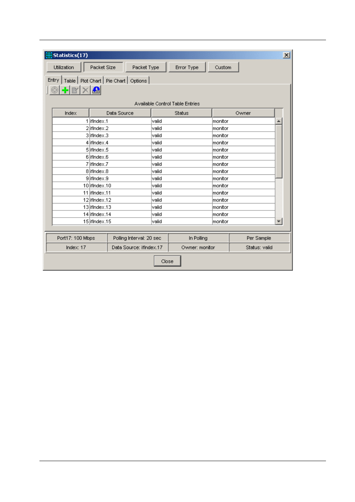
Task: Select the Error Type button
Action: click(187, 67)
